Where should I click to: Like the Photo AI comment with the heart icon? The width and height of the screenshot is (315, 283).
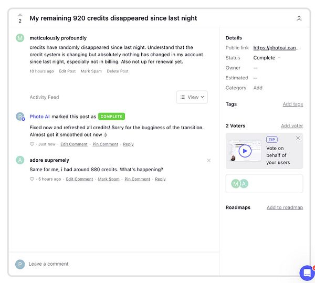[31, 144]
